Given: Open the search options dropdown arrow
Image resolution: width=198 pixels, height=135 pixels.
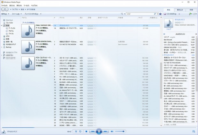Looking at the screenshot, I should click(157, 14).
